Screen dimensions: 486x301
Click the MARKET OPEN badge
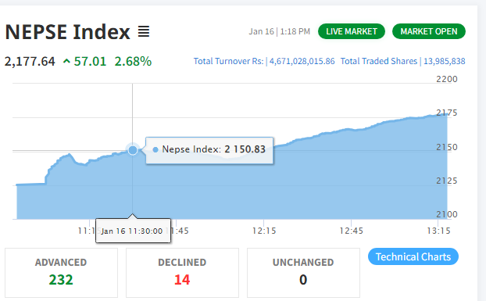pos(429,31)
